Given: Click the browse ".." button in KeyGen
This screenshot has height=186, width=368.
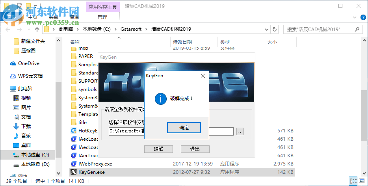Looking at the screenshot, I should coord(240,131).
